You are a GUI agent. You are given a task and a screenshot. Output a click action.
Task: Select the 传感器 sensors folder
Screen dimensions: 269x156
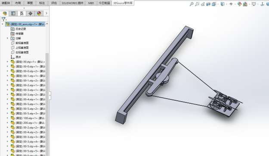click(19, 33)
